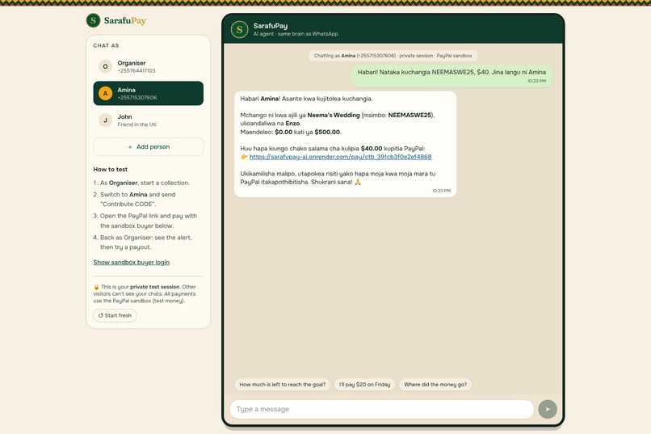This screenshot has height=434, width=651.
Task: Show the sandbox buyer login
Action: (131, 262)
